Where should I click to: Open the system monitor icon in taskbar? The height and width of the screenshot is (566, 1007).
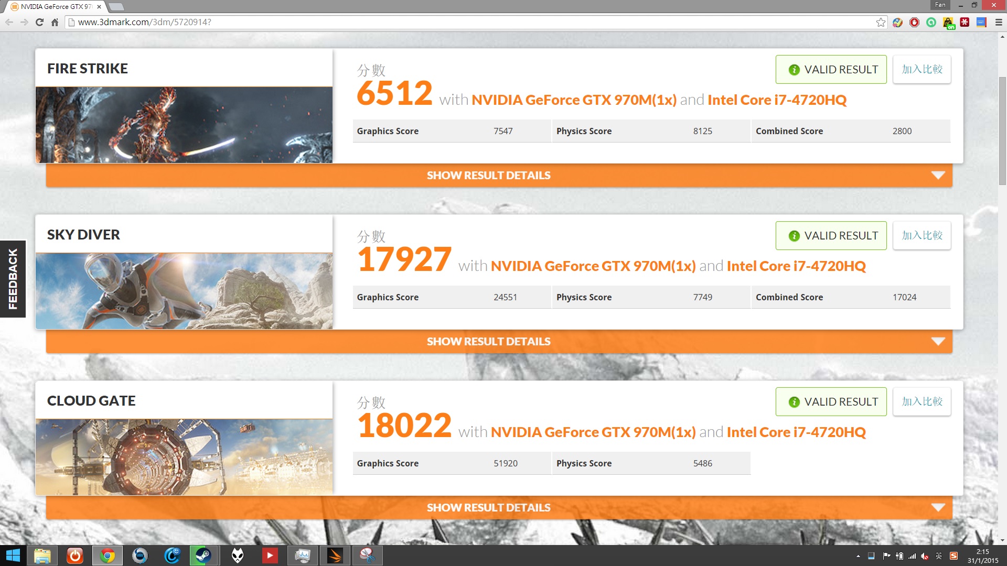[x=303, y=556]
